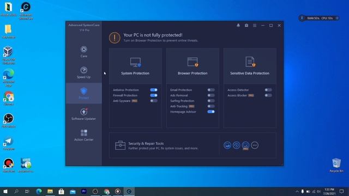Open Premiere Pro from taskbar
This screenshot has width=349, height=196.
click(x=84, y=191)
